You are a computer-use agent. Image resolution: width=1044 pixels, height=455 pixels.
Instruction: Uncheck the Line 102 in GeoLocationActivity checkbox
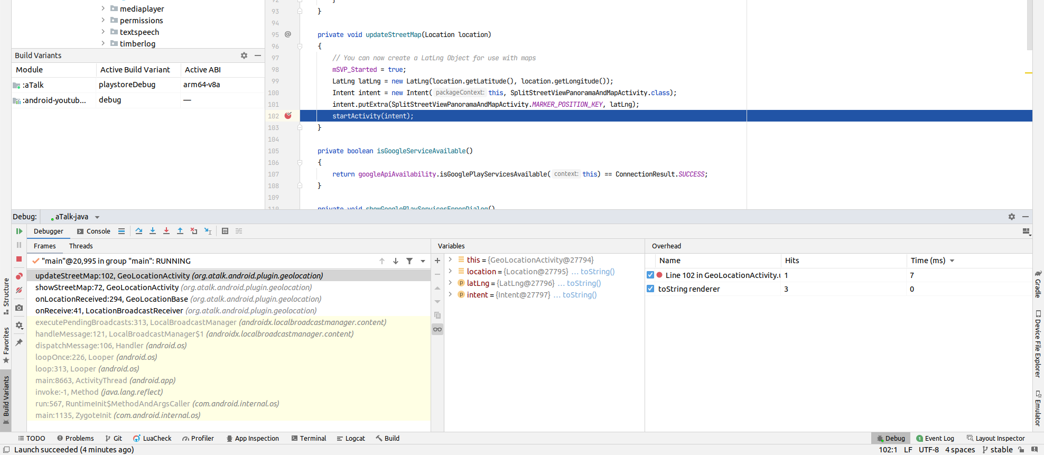coord(650,275)
